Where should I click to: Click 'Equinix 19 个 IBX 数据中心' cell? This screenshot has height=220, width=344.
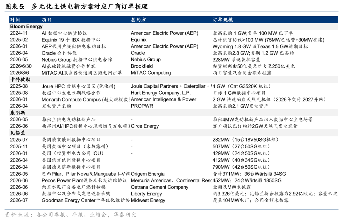point(71,40)
